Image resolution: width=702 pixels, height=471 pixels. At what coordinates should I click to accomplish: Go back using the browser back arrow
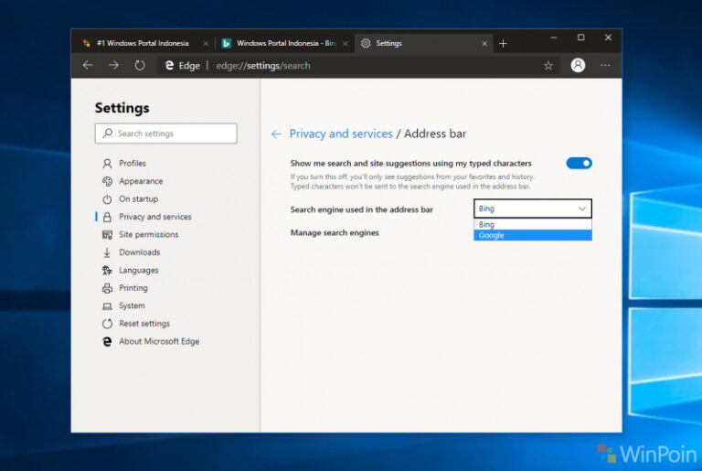(x=88, y=66)
